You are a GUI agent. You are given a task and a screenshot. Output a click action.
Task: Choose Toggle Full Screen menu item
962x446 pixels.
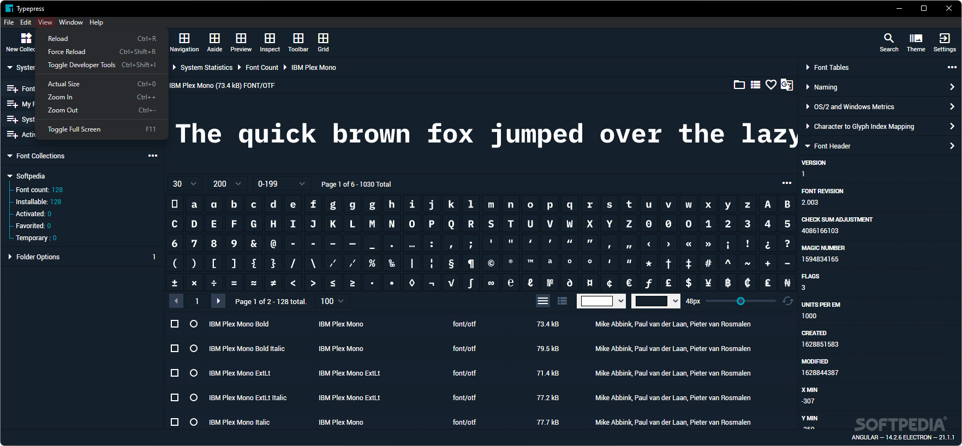pos(101,129)
